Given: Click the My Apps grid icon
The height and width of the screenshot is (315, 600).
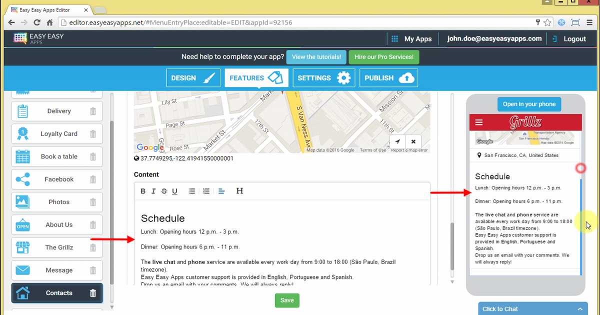Looking at the screenshot, I should [394, 38].
